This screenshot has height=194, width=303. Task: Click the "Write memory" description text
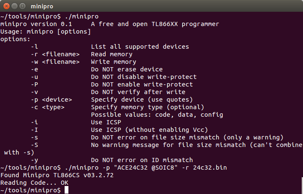point(112,62)
